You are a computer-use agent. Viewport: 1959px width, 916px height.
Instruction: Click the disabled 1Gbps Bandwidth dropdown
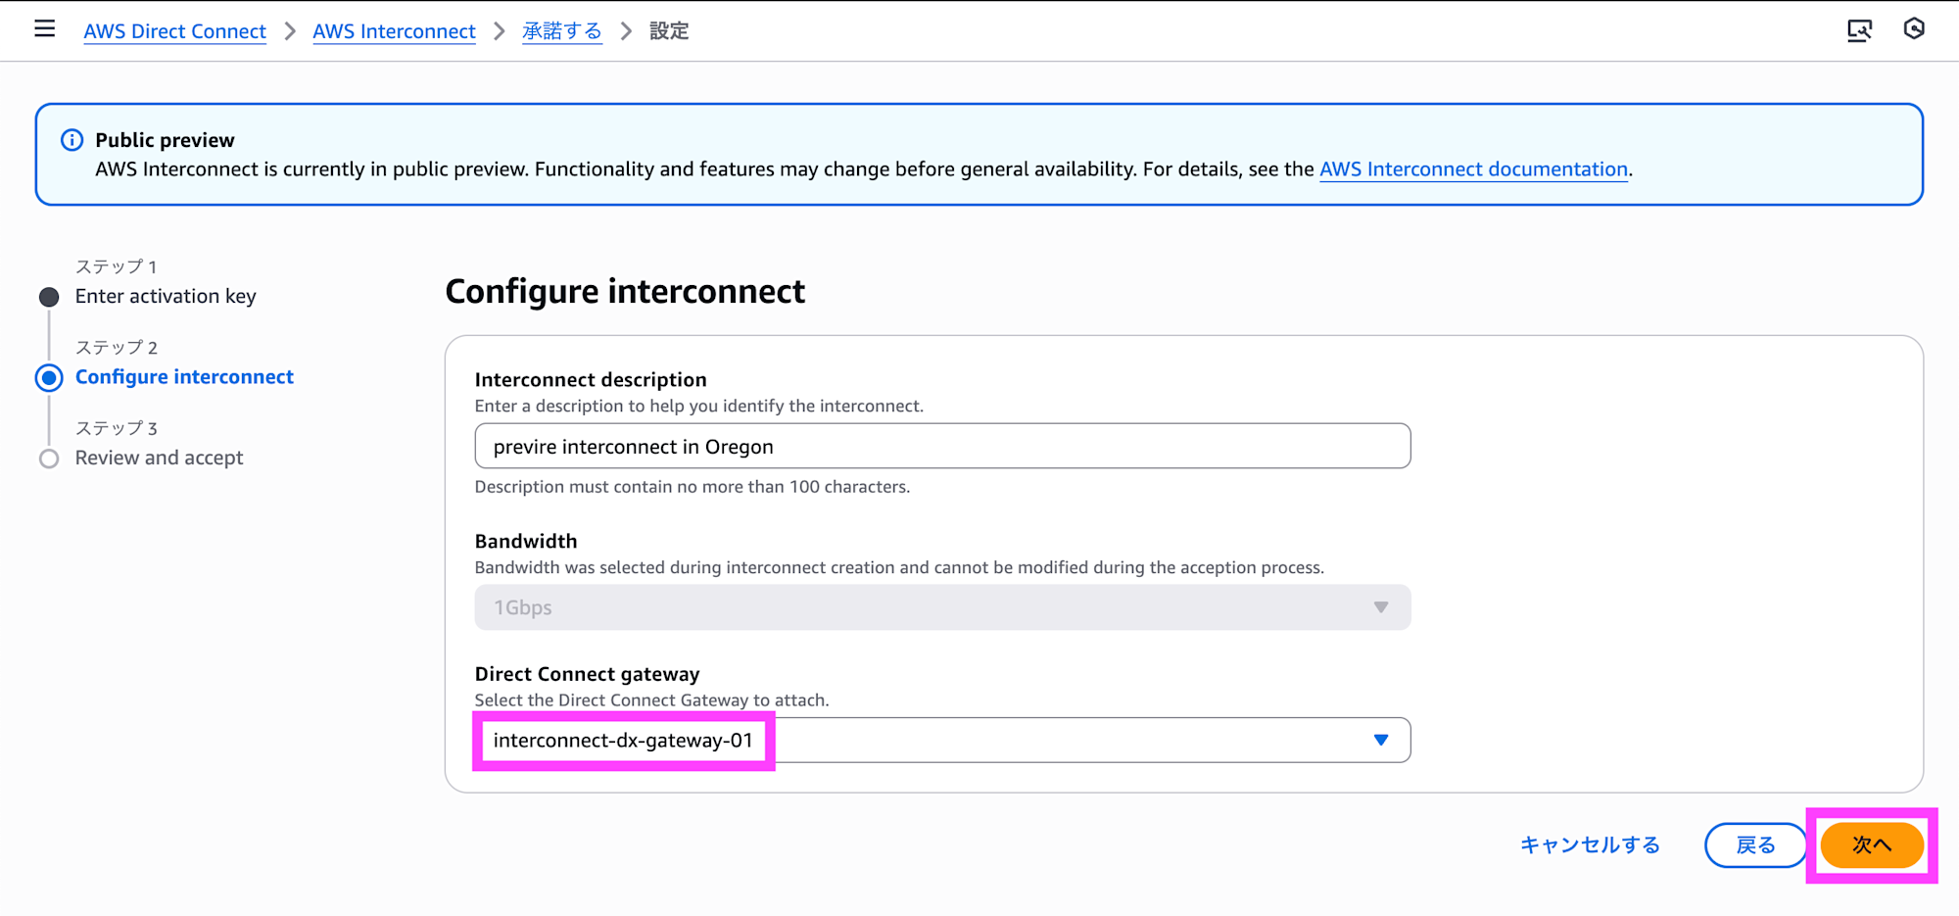[942, 607]
